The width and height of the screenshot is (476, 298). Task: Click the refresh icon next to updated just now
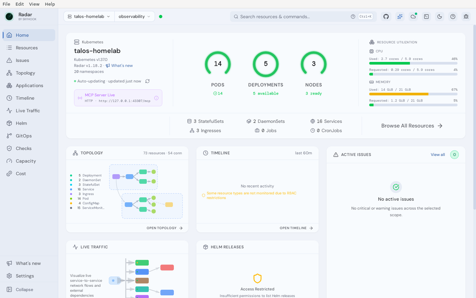pyautogui.click(x=147, y=81)
